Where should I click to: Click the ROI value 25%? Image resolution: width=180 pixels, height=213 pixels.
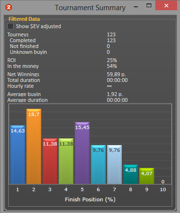112,60
